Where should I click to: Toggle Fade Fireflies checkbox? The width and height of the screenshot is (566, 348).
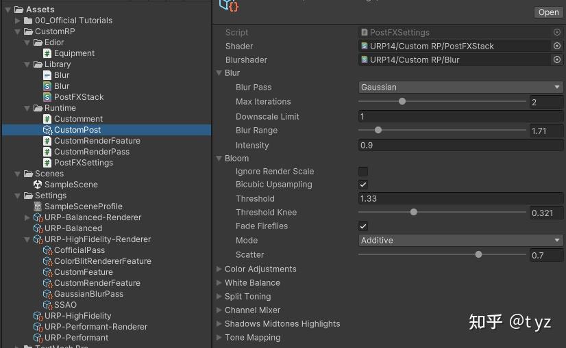363,226
